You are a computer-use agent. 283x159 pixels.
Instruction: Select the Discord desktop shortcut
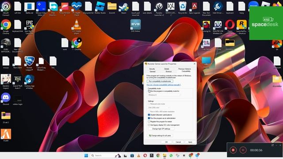click(x=6, y=99)
